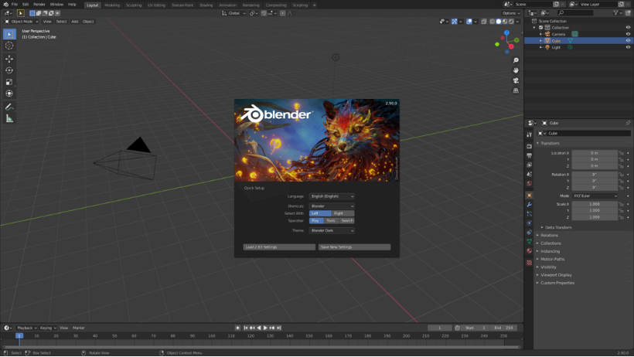This screenshot has width=634, height=357.
Task: Switch to Shading workspace tab
Action: (206, 5)
